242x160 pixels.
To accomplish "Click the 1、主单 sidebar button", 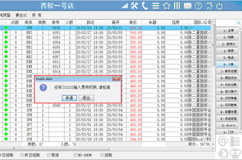I will pos(227,31).
